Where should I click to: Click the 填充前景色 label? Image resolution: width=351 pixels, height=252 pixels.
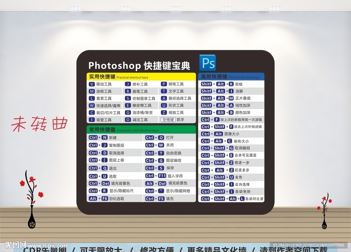coord(178,183)
